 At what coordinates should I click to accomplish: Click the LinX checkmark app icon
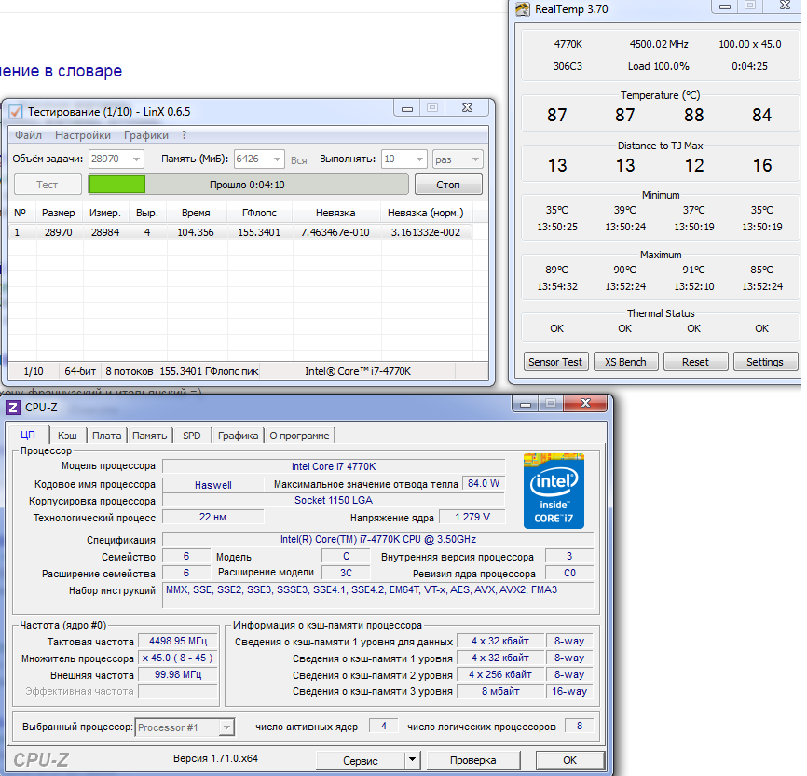coord(16,111)
